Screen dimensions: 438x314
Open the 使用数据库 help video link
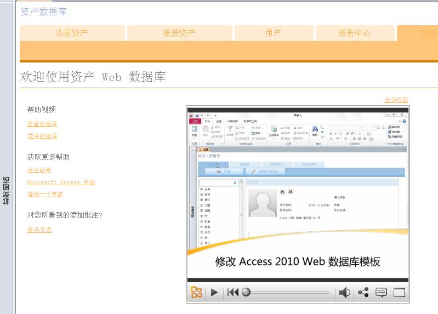[x=42, y=136]
